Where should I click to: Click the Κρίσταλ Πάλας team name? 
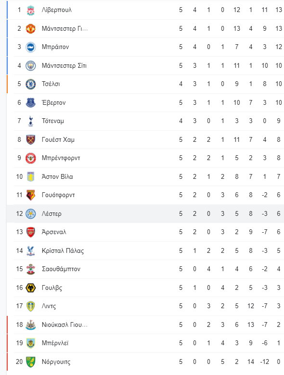(63, 250)
